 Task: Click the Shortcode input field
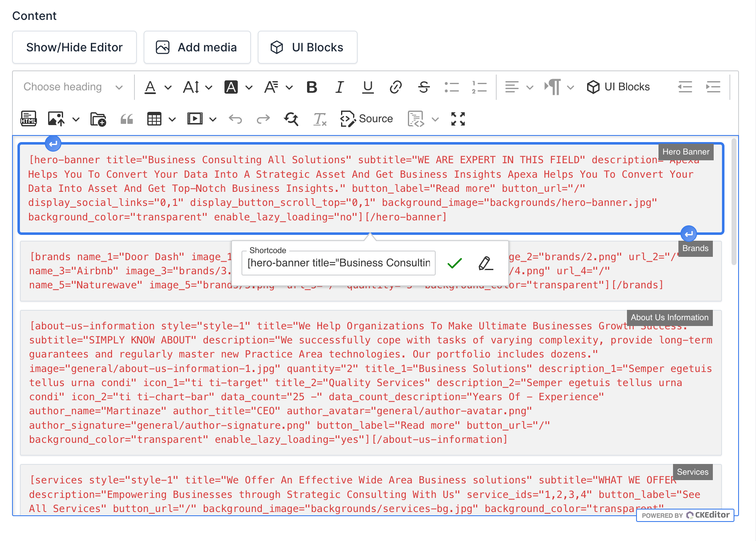339,263
